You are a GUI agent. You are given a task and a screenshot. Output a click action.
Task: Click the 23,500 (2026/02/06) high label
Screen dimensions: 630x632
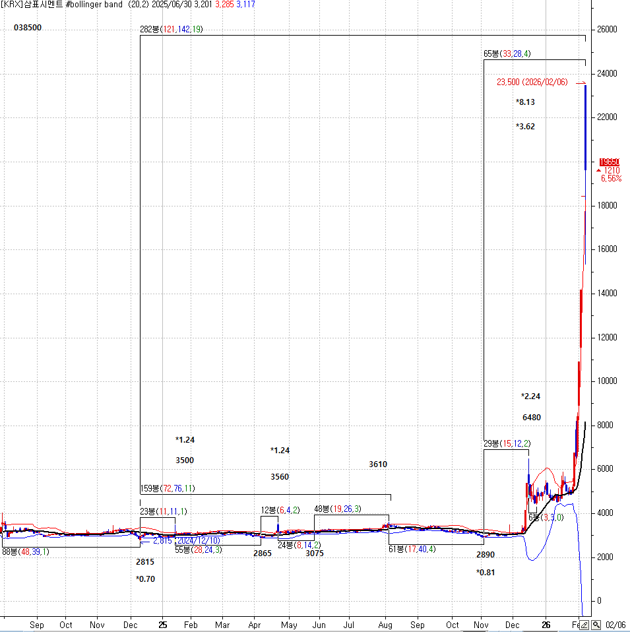coord(532,82)
